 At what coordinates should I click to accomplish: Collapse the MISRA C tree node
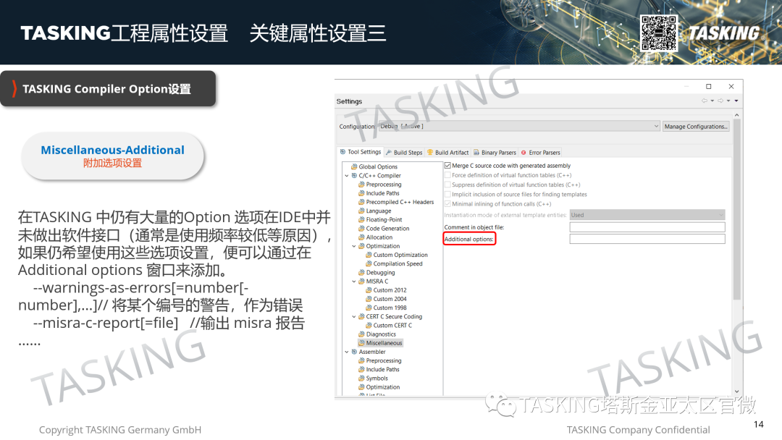coord(354,282)
